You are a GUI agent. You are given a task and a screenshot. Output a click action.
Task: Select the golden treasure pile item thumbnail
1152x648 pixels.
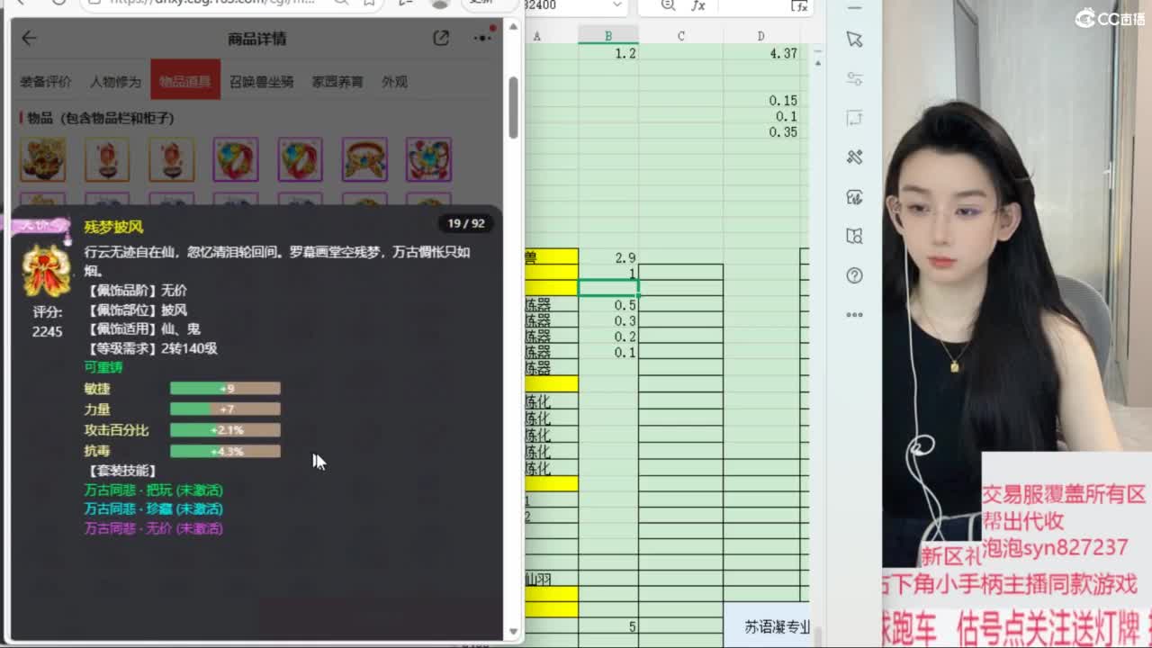coord(42,159)
